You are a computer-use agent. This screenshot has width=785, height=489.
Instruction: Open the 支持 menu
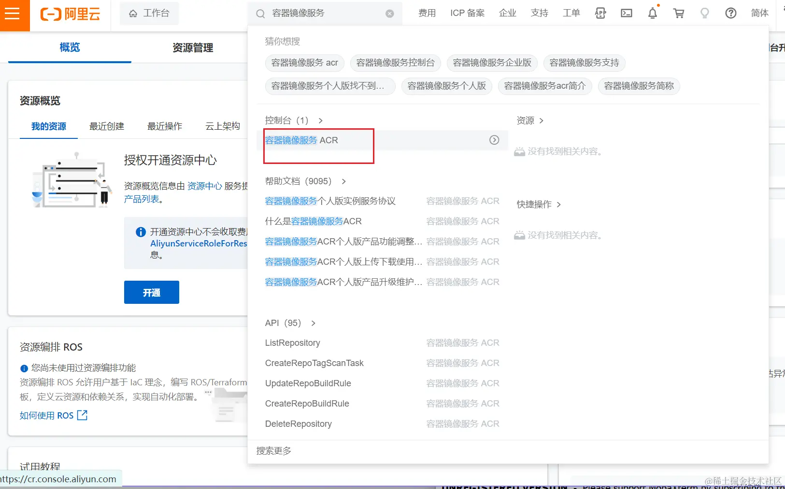[540, 13]
